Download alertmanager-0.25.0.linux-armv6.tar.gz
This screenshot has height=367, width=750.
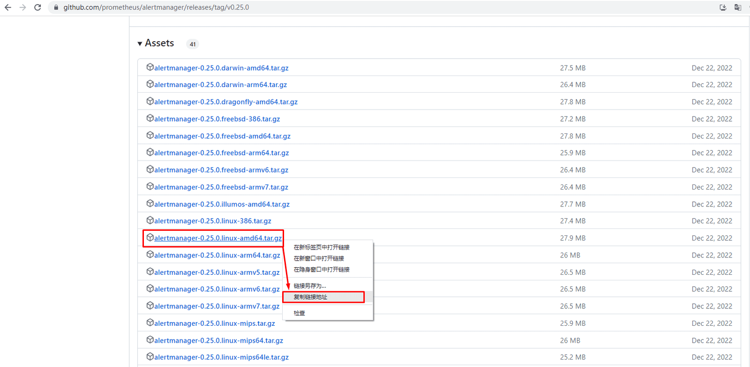(217, 289)
